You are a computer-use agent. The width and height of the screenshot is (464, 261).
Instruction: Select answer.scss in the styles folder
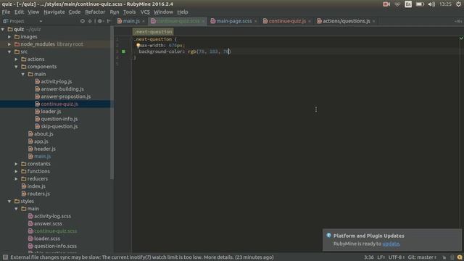(48, 224)
